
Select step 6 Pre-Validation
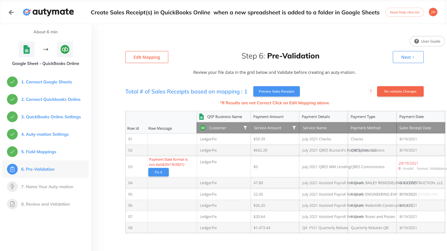click(46, 169)
